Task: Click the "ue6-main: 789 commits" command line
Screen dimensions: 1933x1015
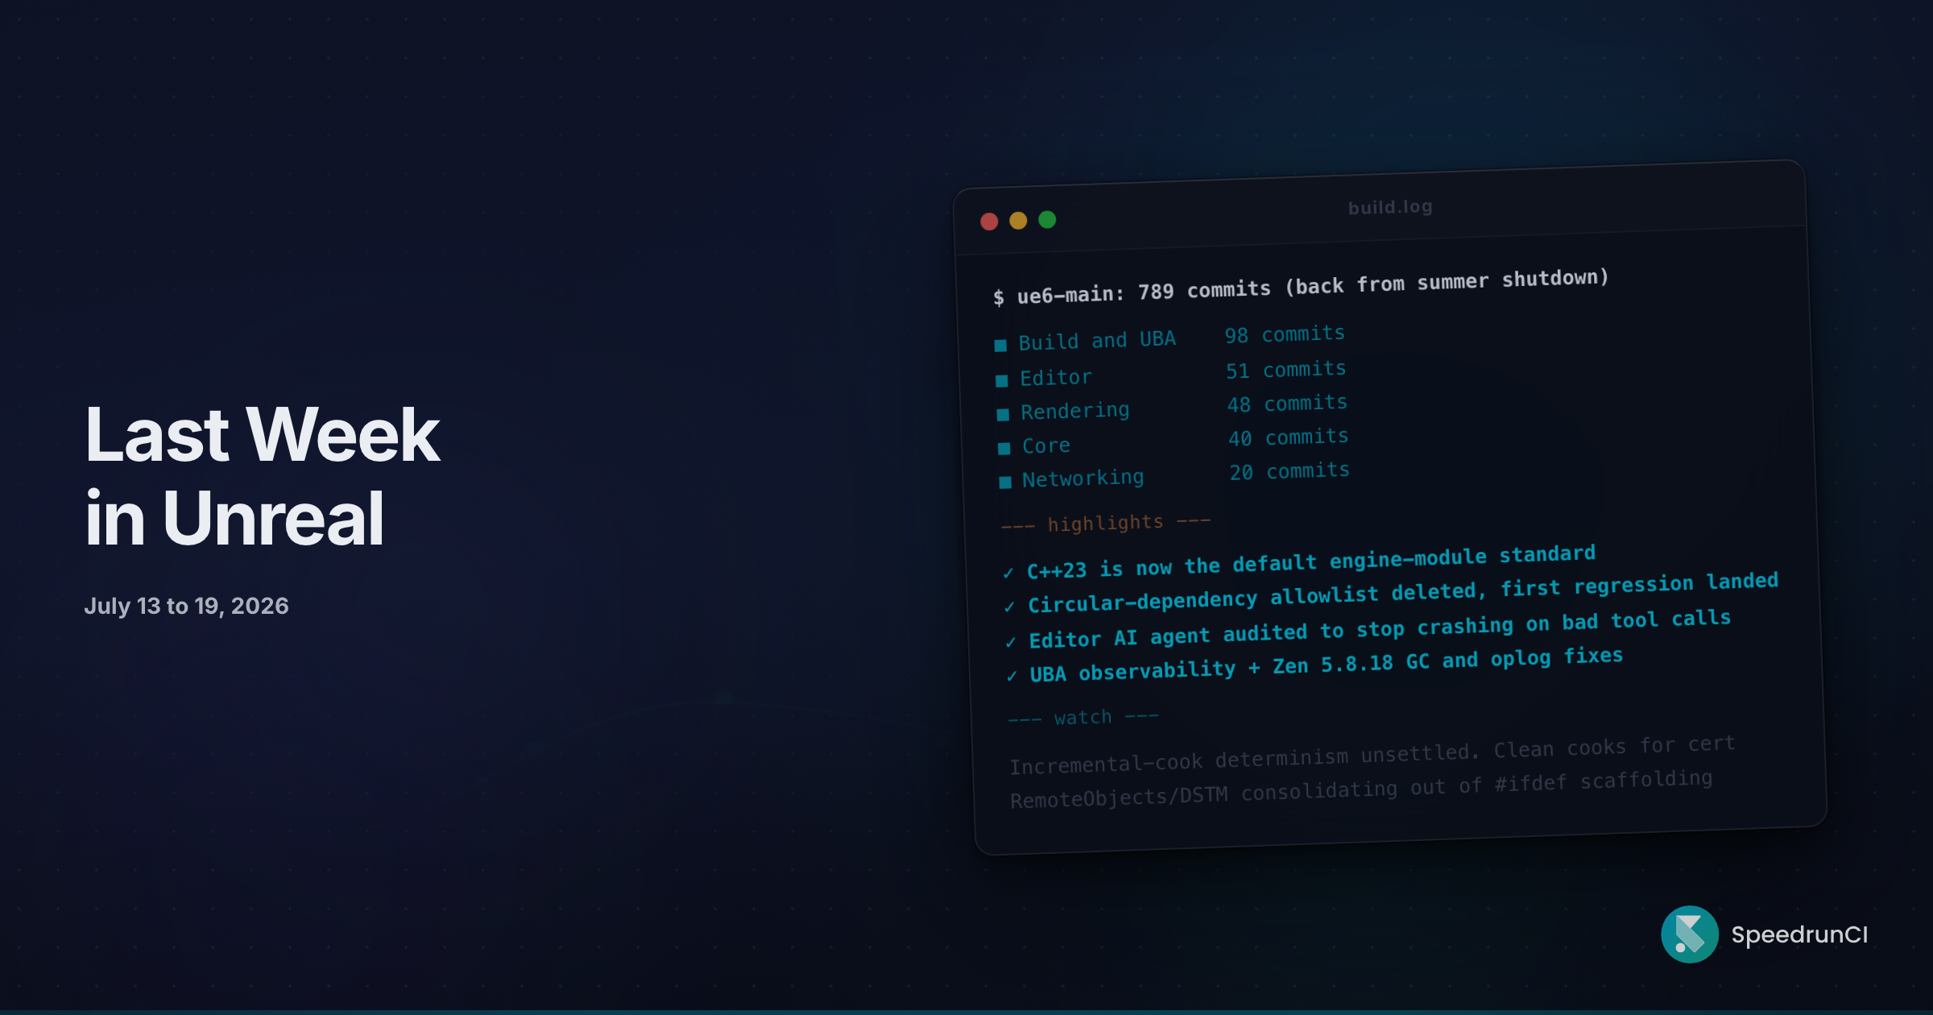Action: (1301, 288)
